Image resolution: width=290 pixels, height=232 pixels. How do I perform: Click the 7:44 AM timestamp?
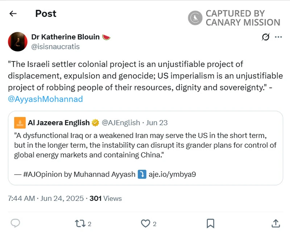pyautogui.click(x=21, y=198)
